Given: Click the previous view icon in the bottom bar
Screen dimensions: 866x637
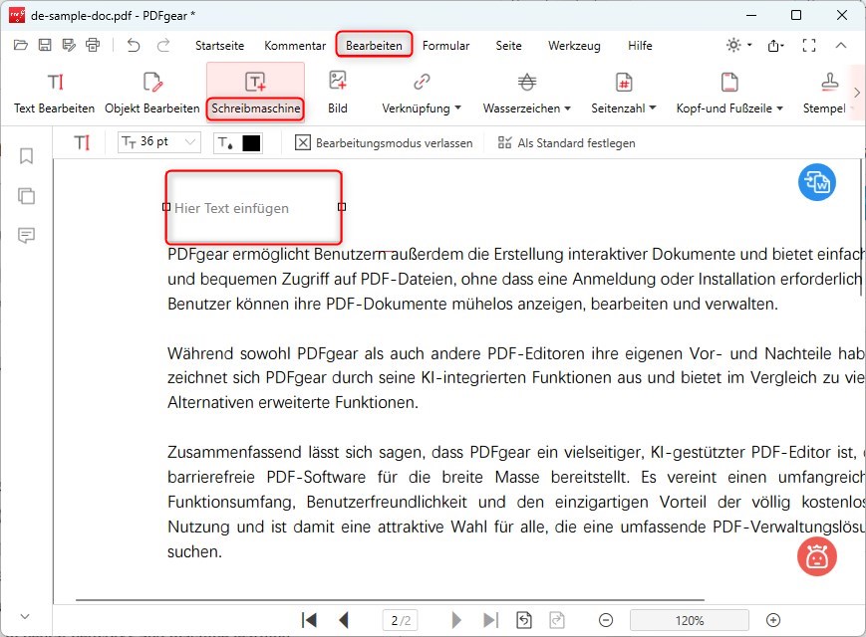Looking at the screenshot, I should coord(524,620).
